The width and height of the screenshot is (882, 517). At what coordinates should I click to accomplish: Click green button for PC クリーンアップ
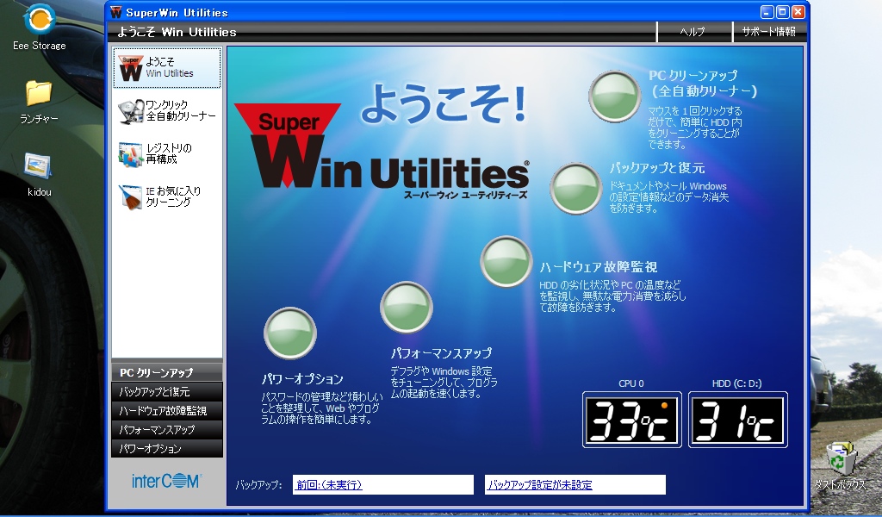pos(615,97)
